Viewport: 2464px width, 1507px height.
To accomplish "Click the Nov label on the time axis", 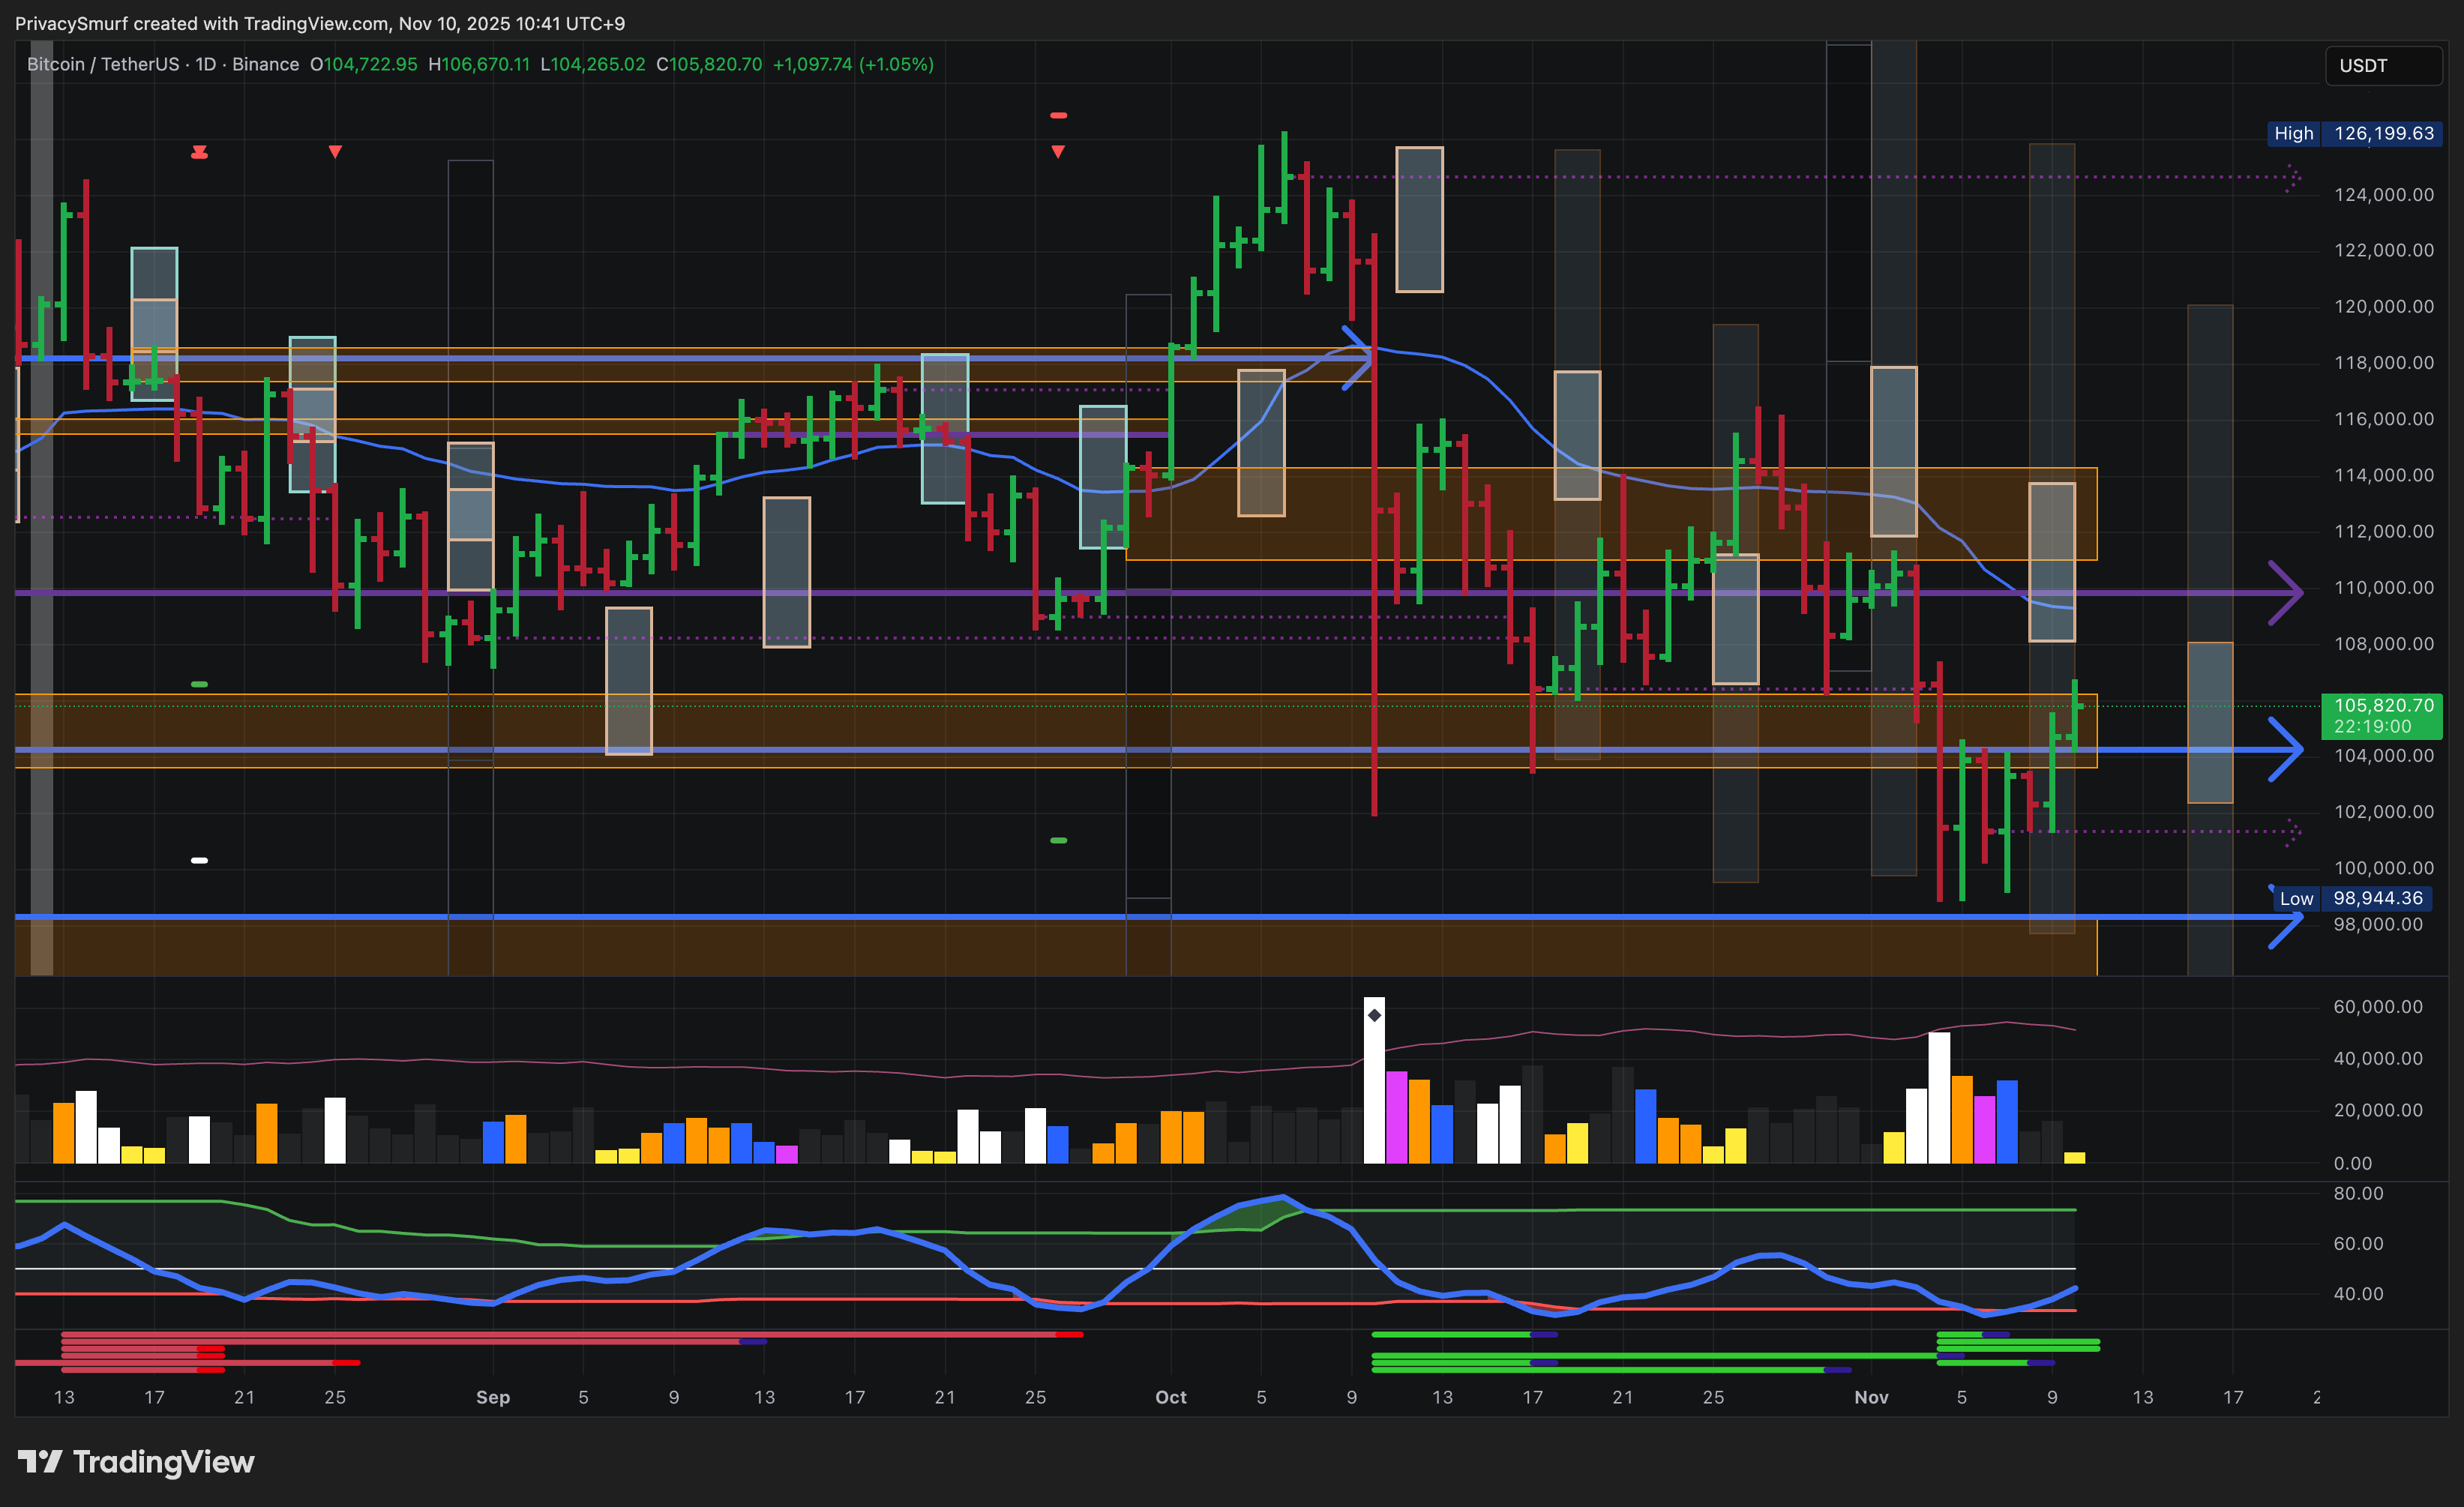I will pos(1871,1397).
